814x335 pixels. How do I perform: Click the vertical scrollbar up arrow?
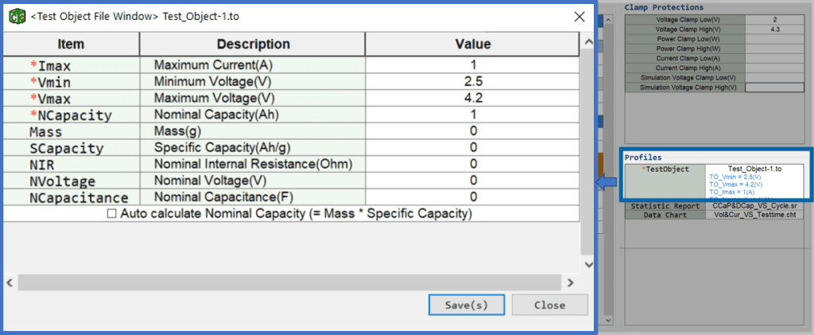click(588, 41)
